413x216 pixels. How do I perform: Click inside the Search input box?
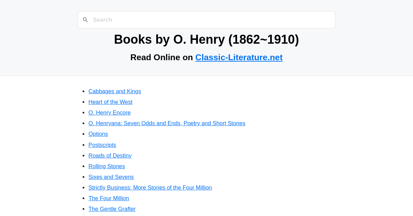[x=206, y=20]
